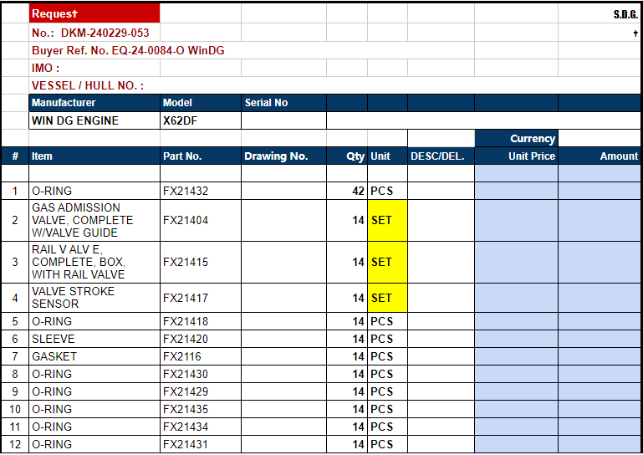This screenshot has width=643, height=455.
Task: Click the S.D.G. text
Action: pyautogui.click(x=625, y=15)
